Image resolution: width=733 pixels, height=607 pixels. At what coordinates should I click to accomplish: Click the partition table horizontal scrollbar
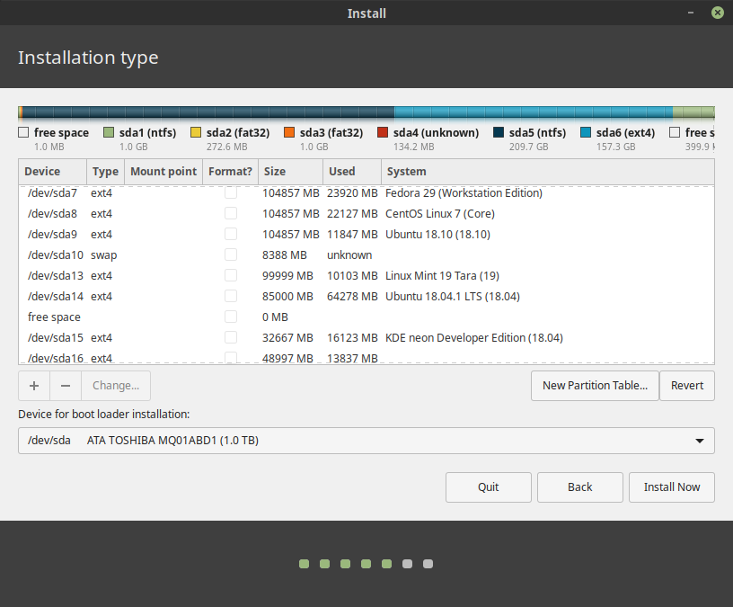click(x=359, y=362)
